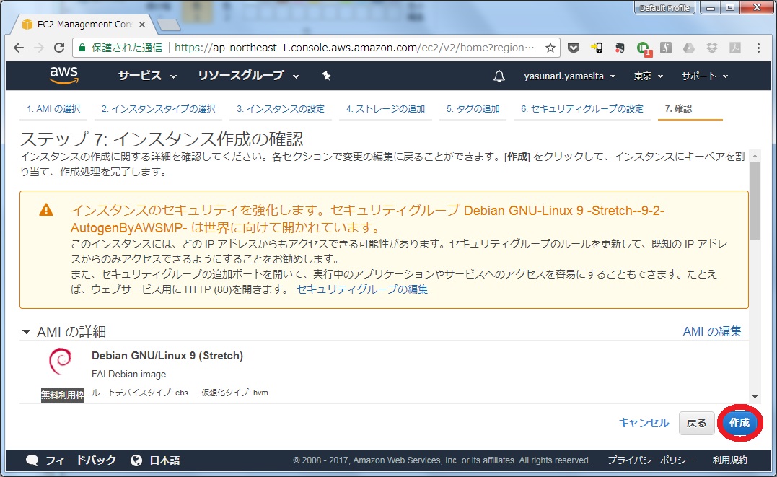Click the scrollbar down arrow
This screenshot has height=477, width=777.
point(755,397)
